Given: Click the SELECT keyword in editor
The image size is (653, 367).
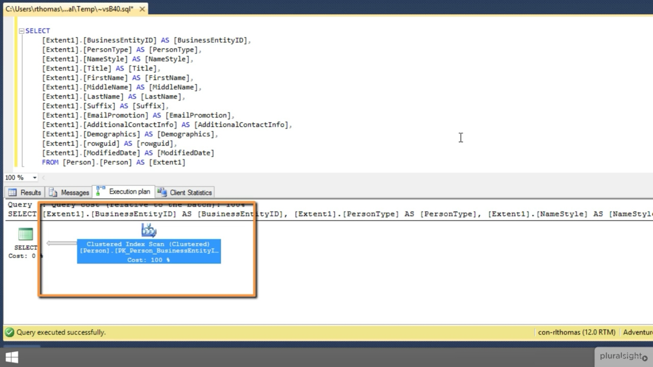Looking at the screenshot, I should [x=38, y=31].
